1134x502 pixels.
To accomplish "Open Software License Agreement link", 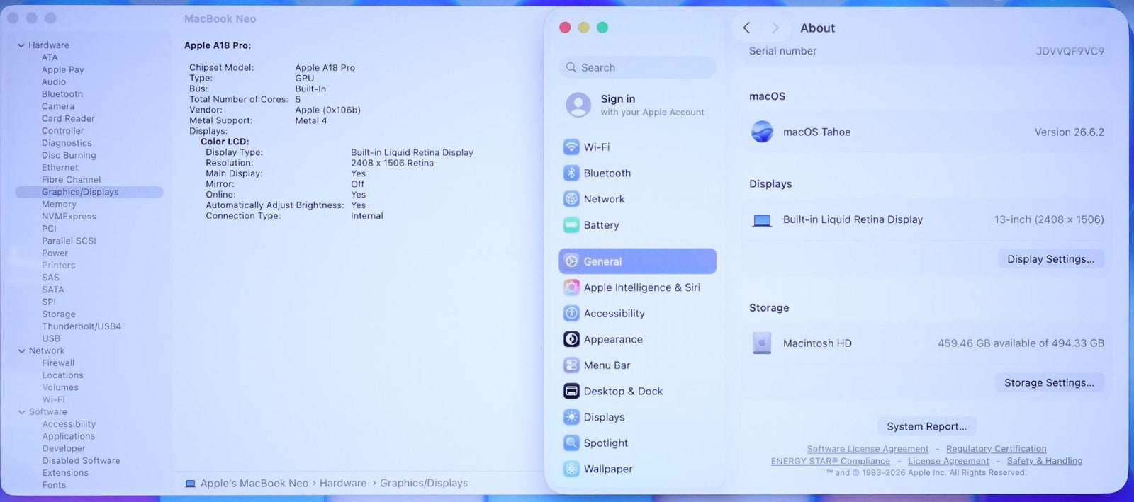I will point(868,449).
